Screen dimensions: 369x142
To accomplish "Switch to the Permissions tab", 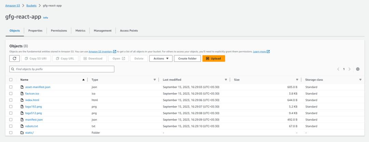I will (x=59, y=31).
